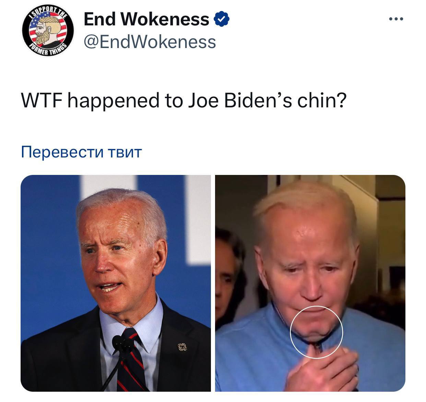Open the End Wokeness profile avatar
The height and width of the screenshot is (402, 426).
click(48, 30)
